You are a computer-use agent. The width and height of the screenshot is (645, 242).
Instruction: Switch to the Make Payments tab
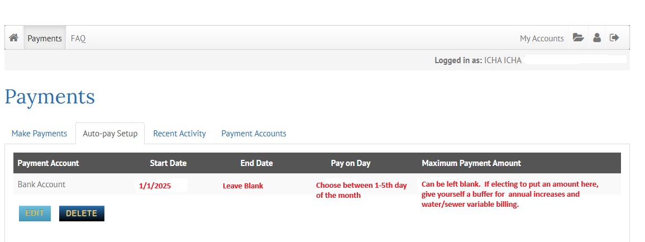(39, 134)
